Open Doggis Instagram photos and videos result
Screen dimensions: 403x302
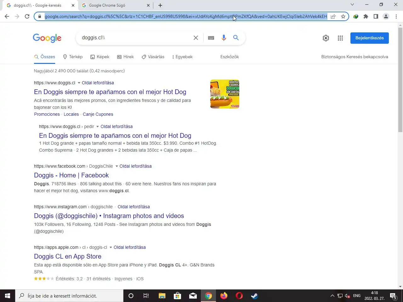point(109,216)
